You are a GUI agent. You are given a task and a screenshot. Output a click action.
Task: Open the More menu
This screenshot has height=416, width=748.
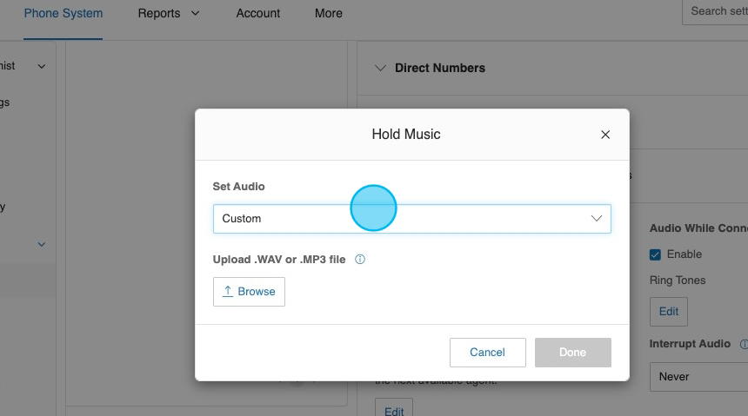tap(329, 13)
